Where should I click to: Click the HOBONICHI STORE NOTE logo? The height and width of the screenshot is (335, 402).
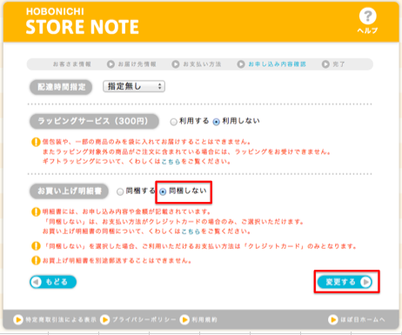click(x=83, y=21)
